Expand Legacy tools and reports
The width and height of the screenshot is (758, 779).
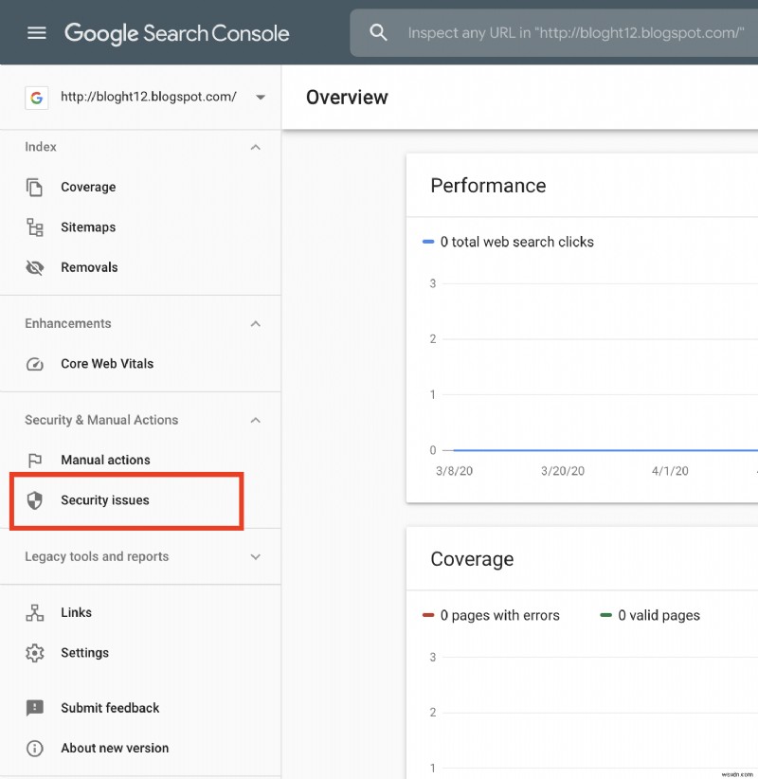(x=255, y=556)
